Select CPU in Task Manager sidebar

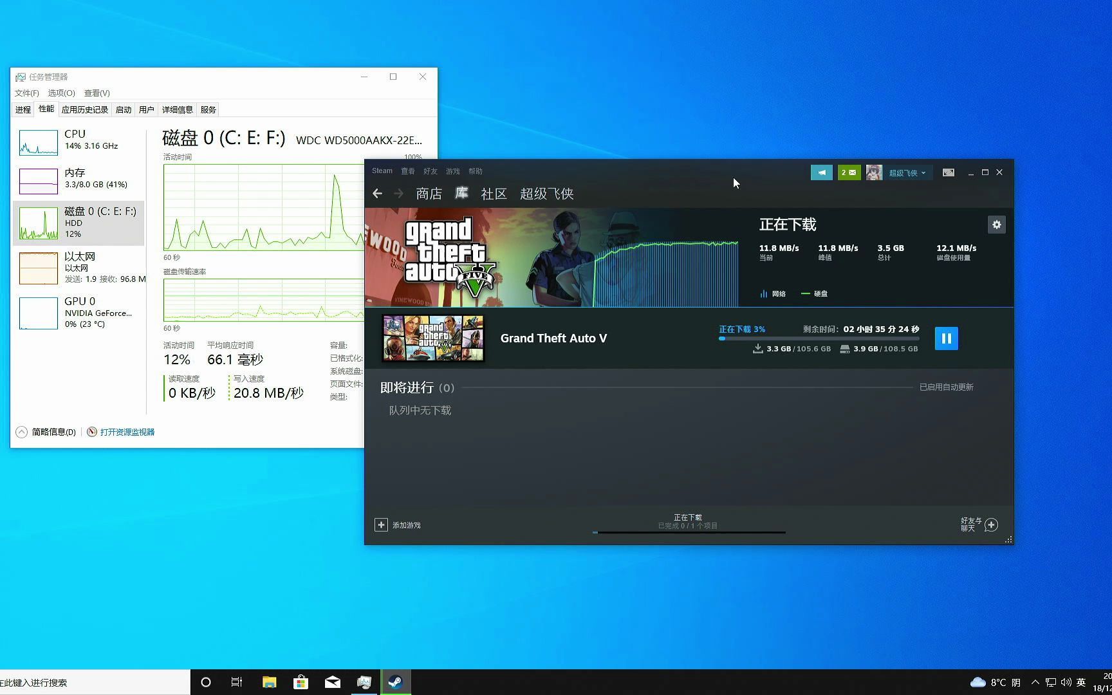click(x=79, y=142)
